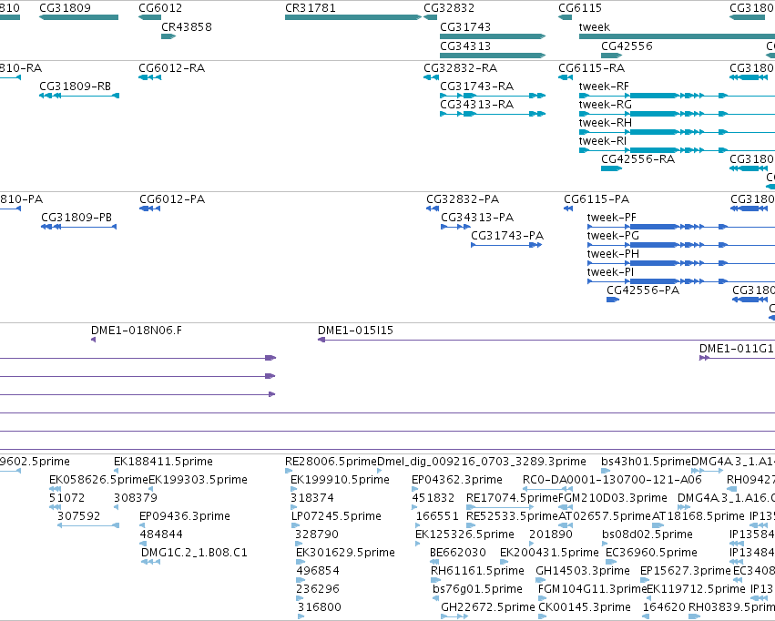Viewport: 775px width, 621px height.
Task: Open the CG6115 gene label
Action: tap(580, 8)
